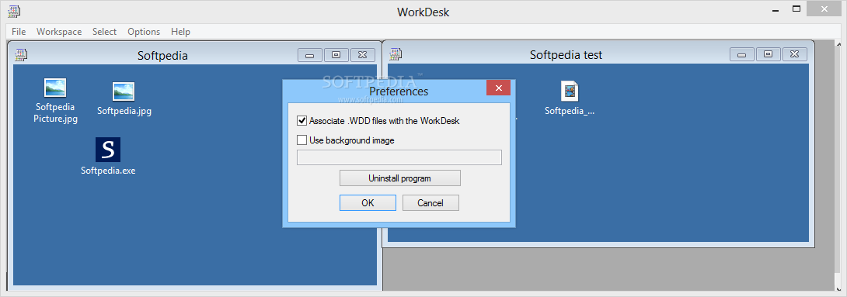Screen dimensions: 847x297
Task: Maximize the Softpedia workspace window
Action: [336, 54]
